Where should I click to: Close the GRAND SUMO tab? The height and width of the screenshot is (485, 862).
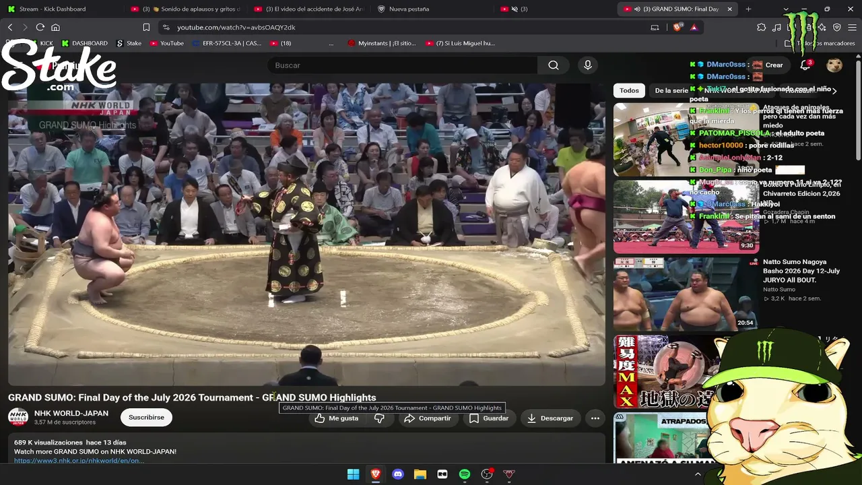[x=729, y=9]
